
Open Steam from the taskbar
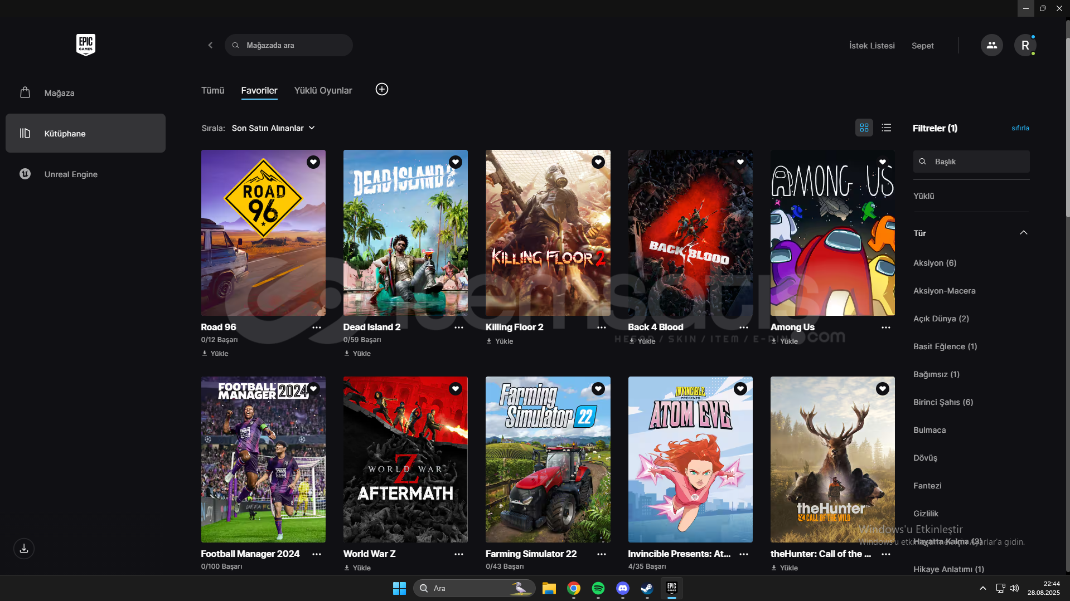pyautogui.click(x=647, y=588)
